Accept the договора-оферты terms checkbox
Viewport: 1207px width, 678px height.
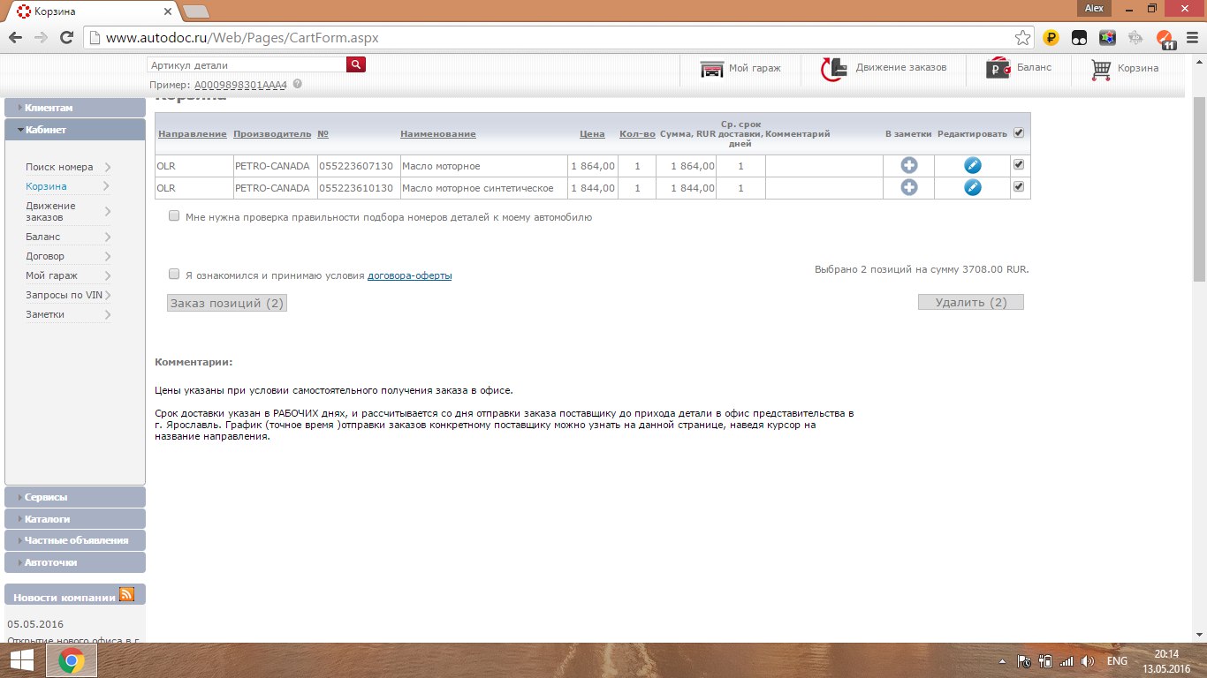pos(174,274)
